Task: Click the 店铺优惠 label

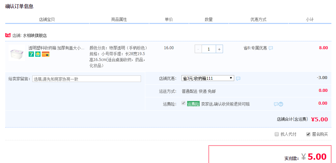Action: coord(168,78)
